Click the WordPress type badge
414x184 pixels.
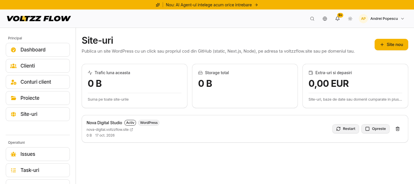click(x=149, y=123)
